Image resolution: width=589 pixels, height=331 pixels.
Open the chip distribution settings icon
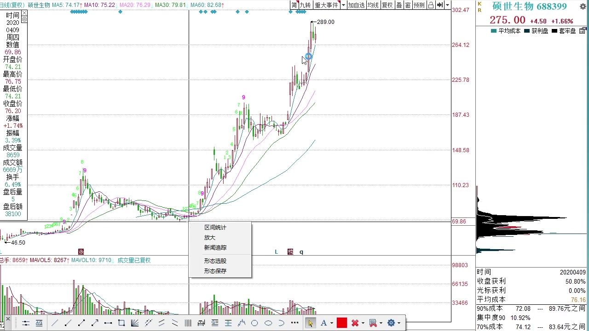click(x=583, y=31)
